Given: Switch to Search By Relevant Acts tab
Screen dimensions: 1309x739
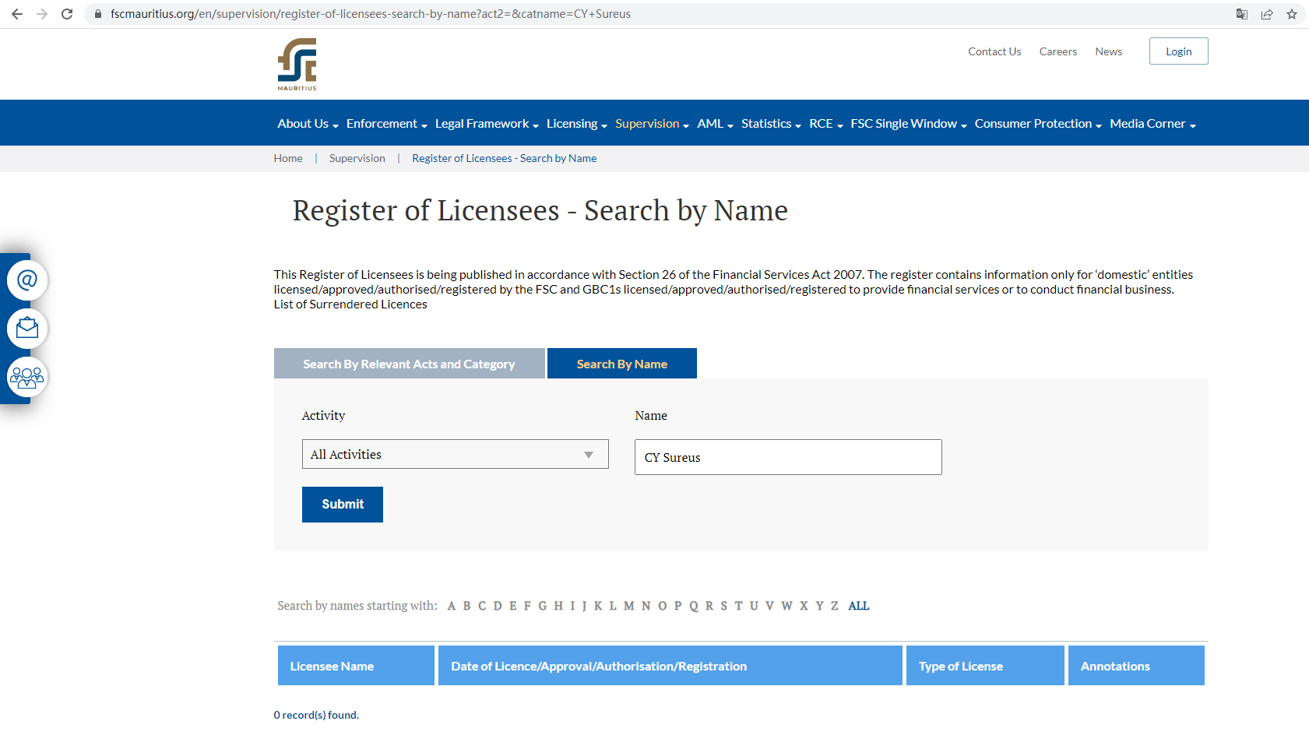Looking at the screenshot, I should 410,364.
